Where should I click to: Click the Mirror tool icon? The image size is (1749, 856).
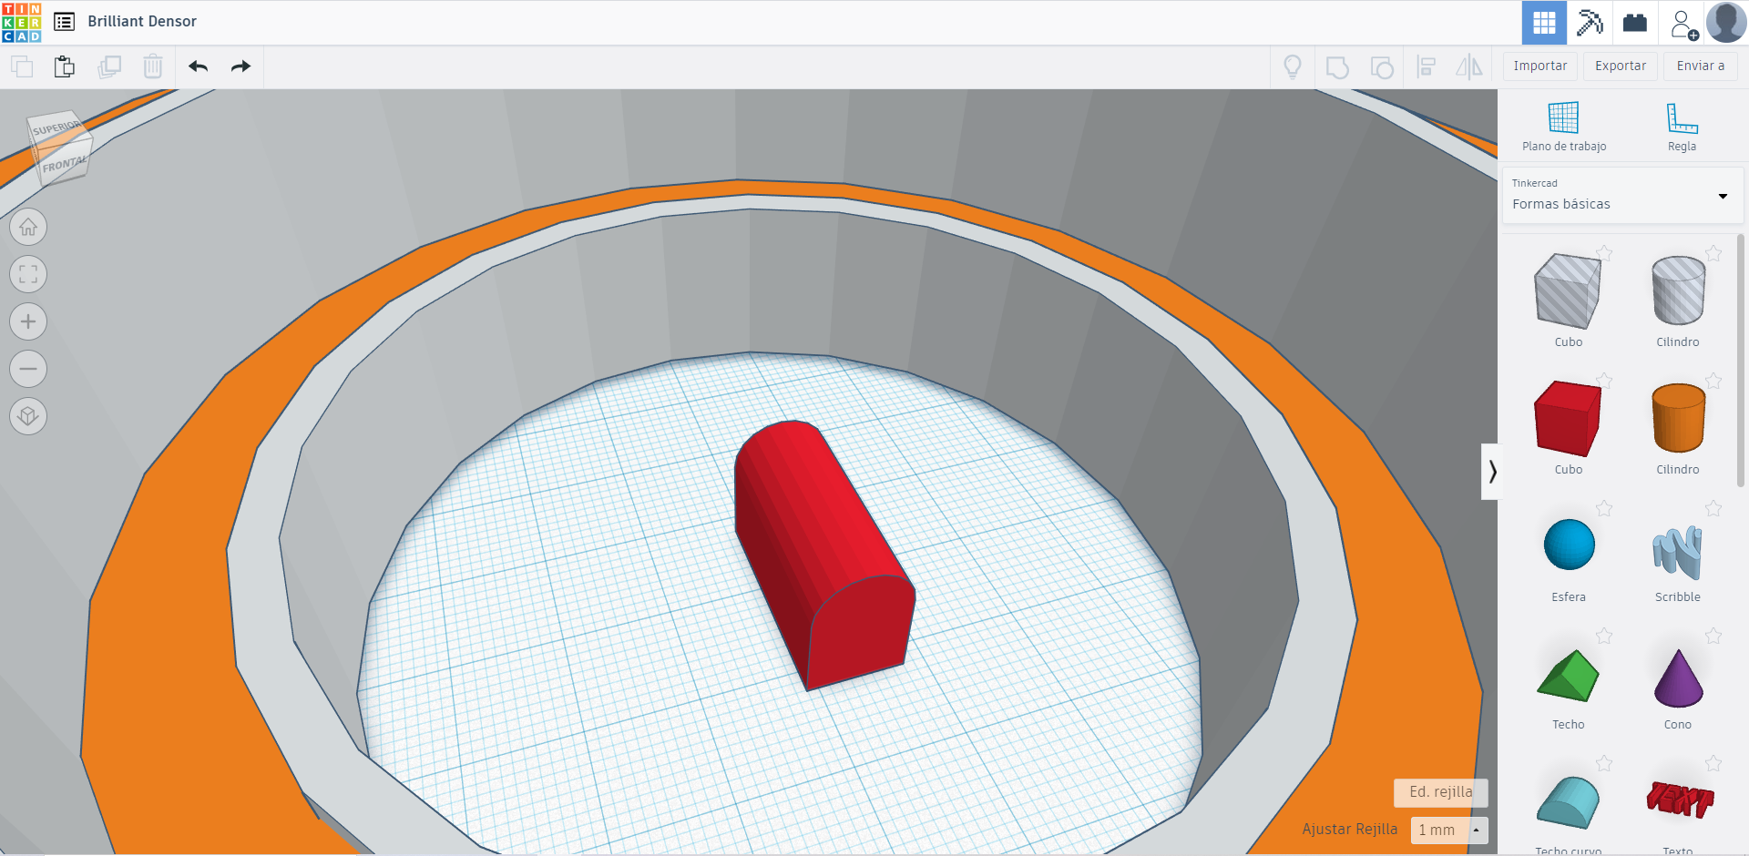coord(1469,66)
